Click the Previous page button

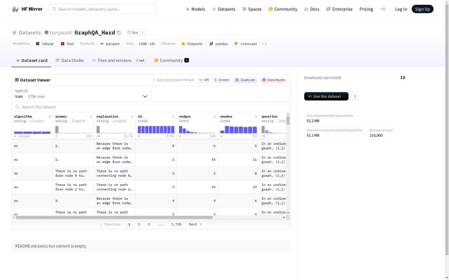110,224
